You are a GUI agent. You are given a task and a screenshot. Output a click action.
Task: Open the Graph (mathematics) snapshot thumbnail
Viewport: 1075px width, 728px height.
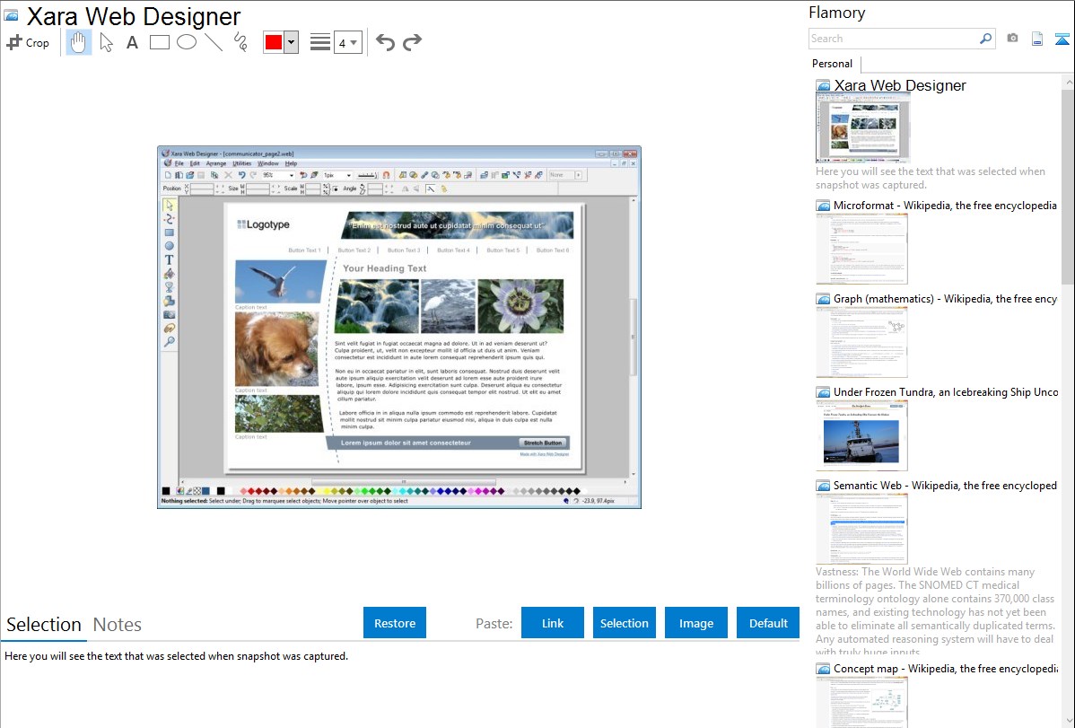[x=861, y=342]
